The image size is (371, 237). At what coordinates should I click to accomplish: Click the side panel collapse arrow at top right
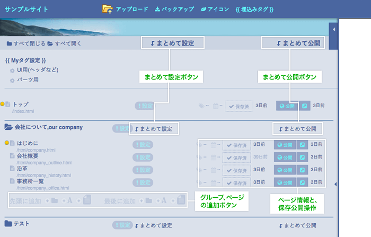pyautogui.click(x=334, y=30)
